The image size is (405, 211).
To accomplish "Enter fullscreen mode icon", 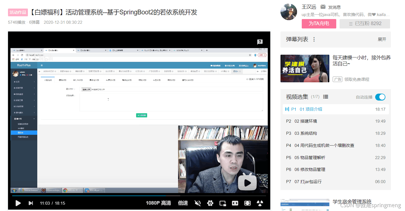I will coord(247,203).
